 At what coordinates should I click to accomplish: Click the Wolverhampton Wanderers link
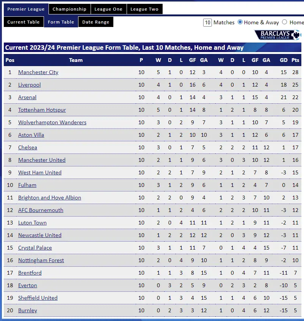52,122
